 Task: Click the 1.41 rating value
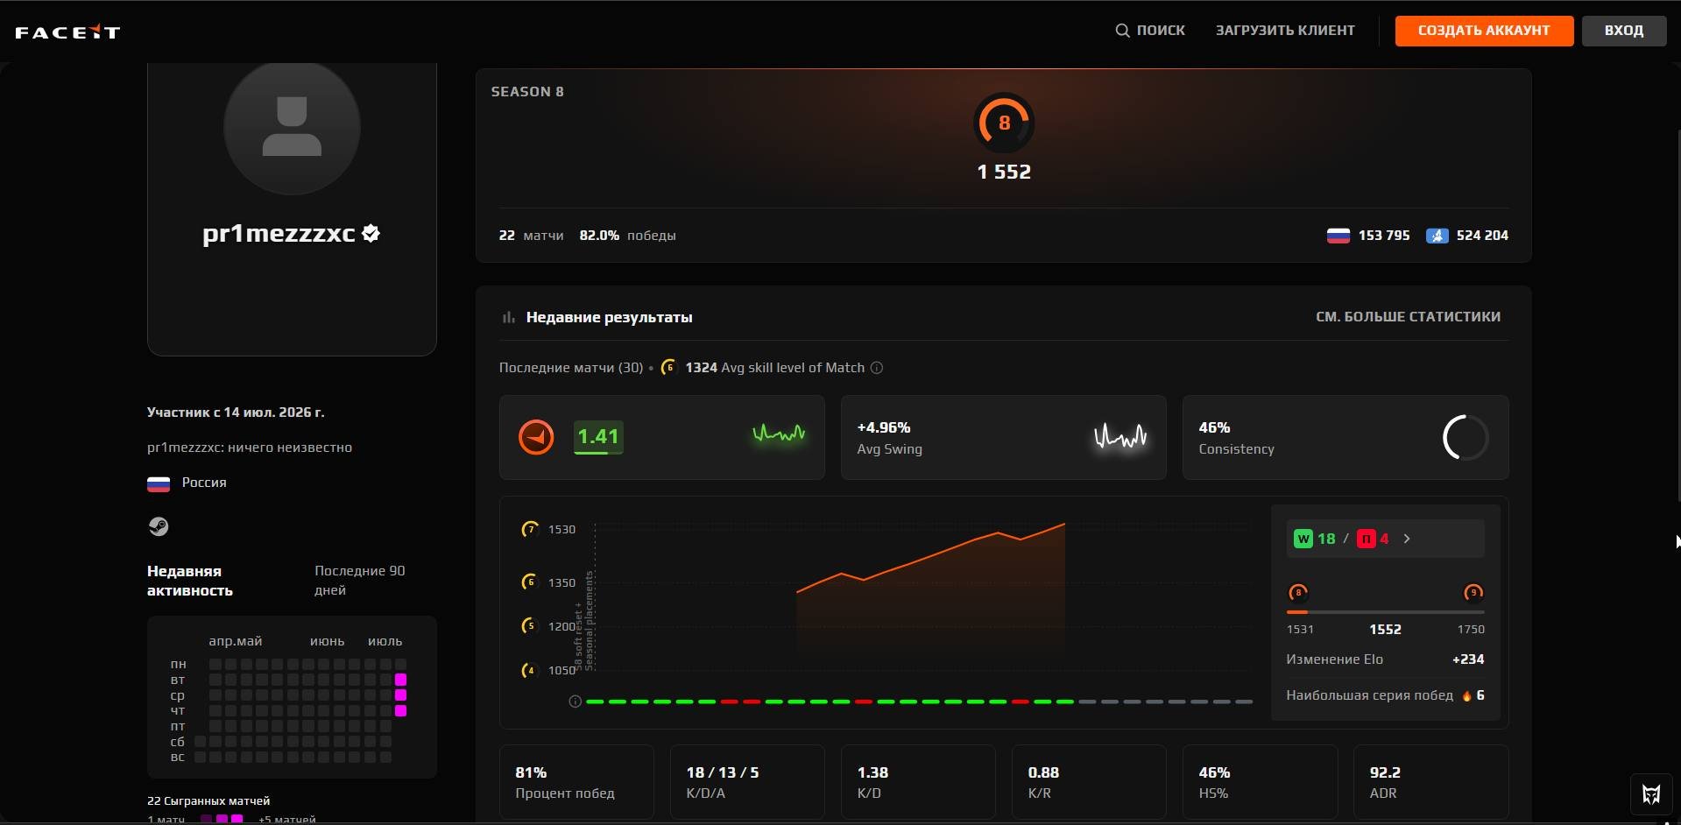(598, 436)
